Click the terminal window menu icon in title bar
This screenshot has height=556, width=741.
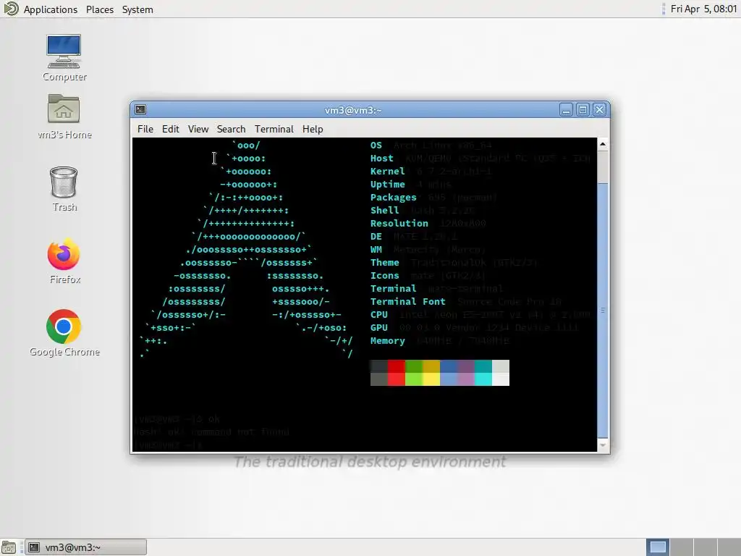click(140, 110)
